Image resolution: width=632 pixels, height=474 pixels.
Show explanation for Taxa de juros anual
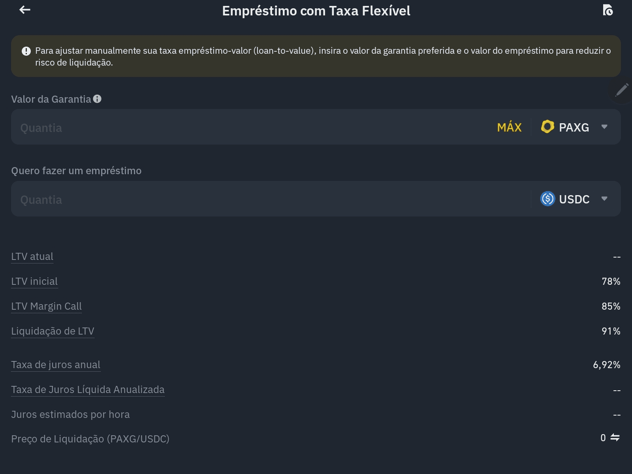coord(56,365)
